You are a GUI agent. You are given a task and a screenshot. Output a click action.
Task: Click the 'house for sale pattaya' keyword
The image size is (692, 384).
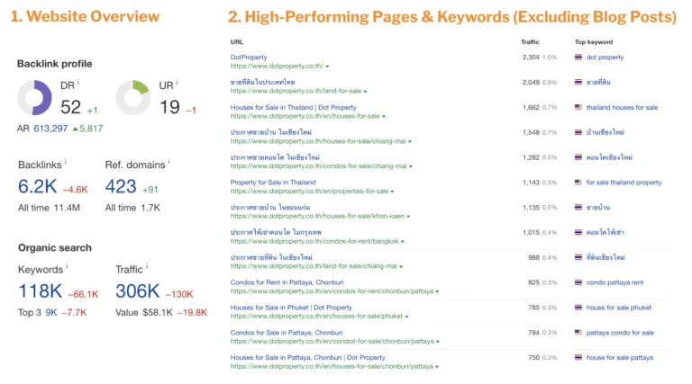click(620, 358)
